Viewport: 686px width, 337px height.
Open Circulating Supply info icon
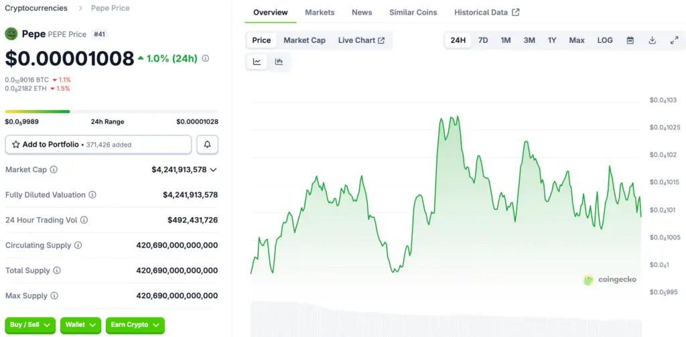[x=78, y=245]
